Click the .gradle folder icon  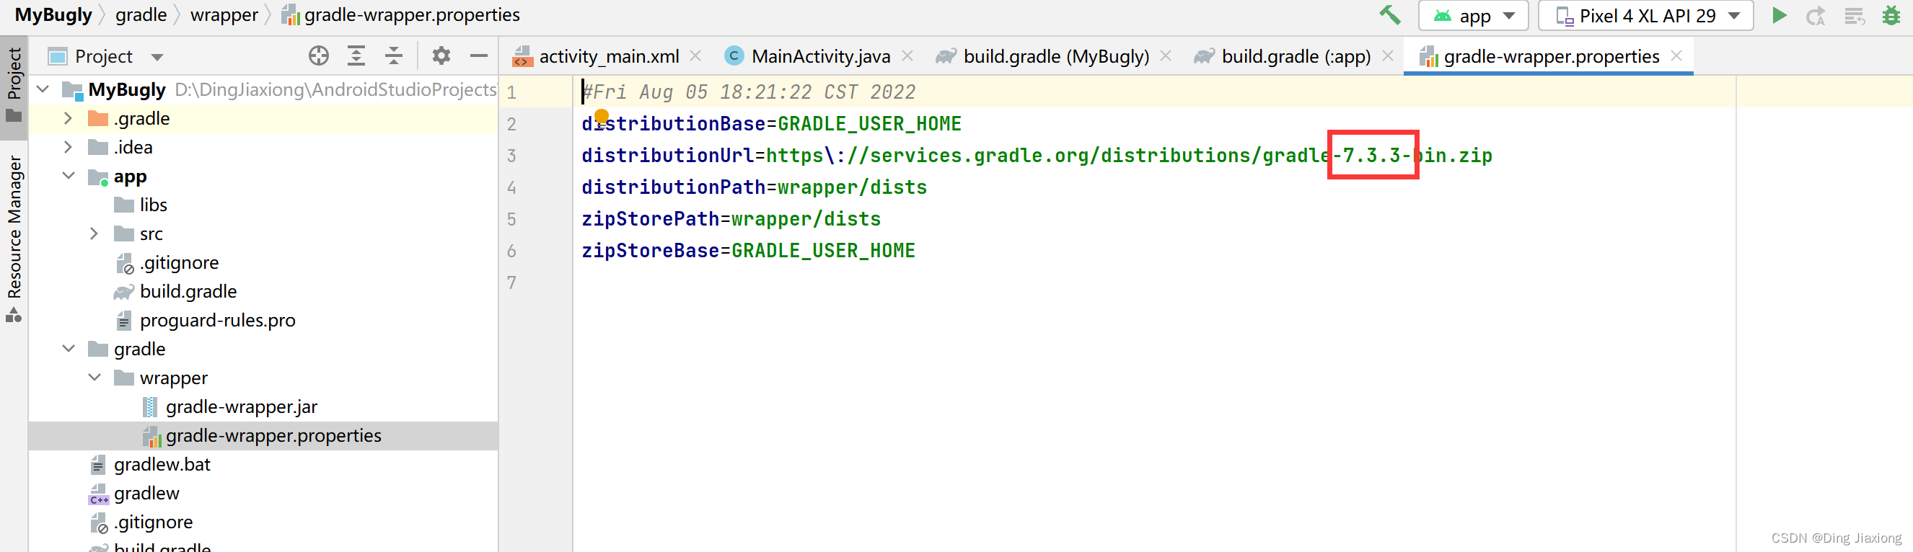[x=98, y=119]
